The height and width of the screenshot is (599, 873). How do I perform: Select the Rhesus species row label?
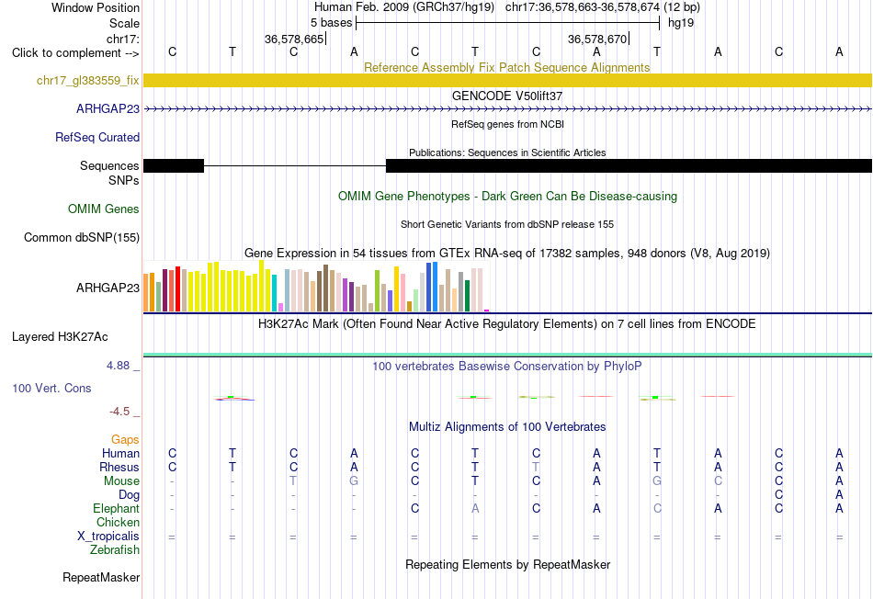click(119, 467)
